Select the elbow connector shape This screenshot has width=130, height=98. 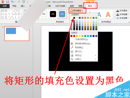(9, 14)
